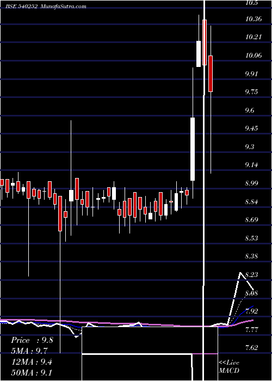Image resolution: width=272 pixels, height=381 pixels.
Task: Click the 50MA : 9.1 readout
Action: tap(32, 372)
